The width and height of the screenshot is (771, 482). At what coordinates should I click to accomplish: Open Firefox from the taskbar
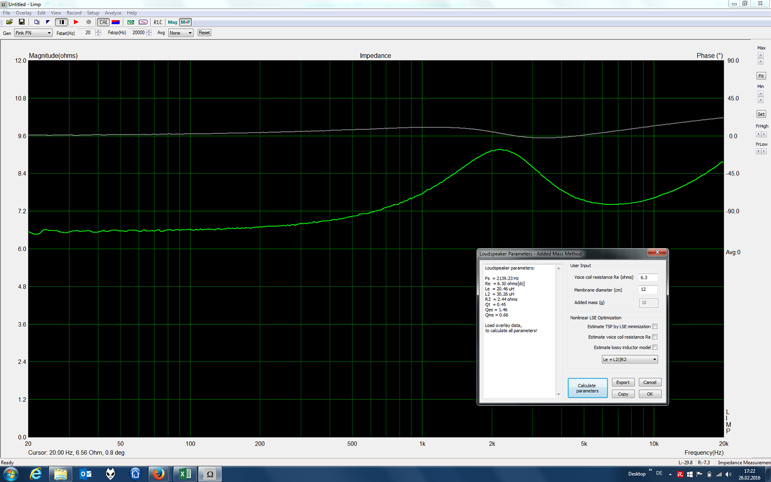(158, 474)
